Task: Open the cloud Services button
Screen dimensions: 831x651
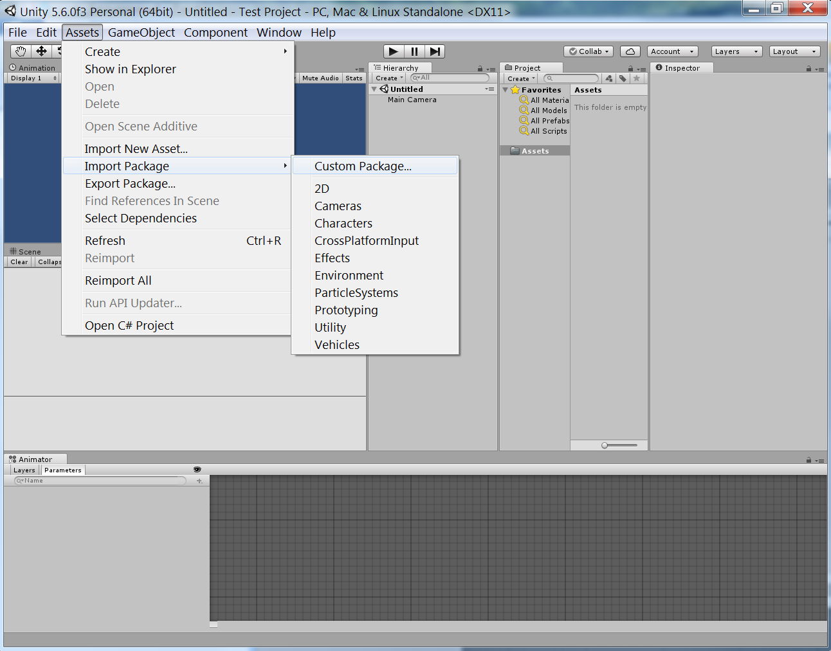Action: pos(630,51)
